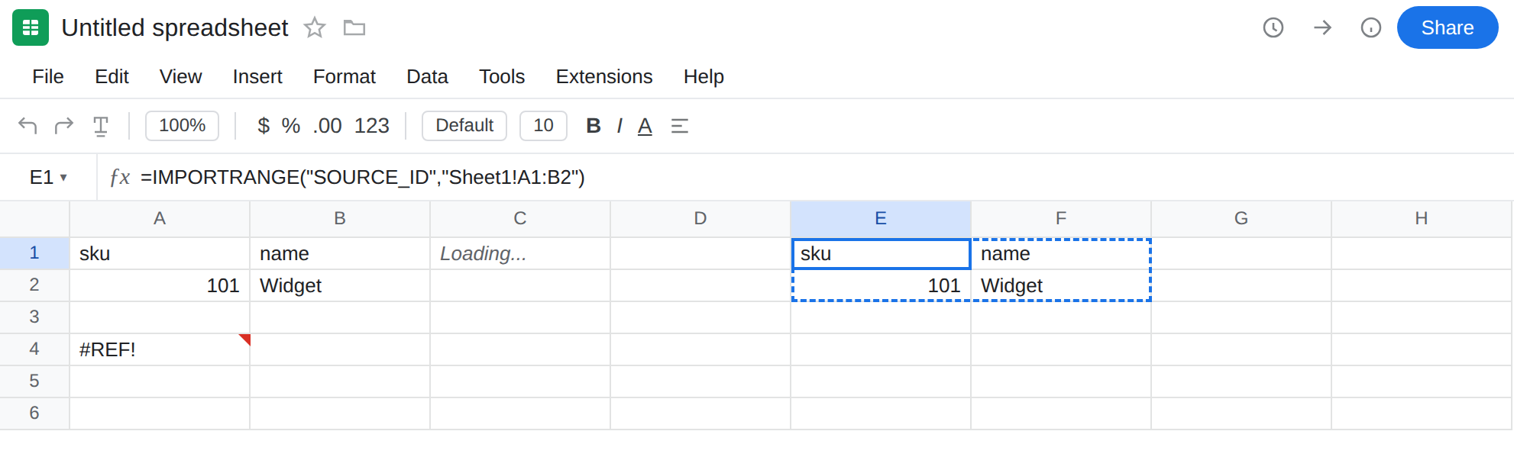This screenshot has height=473, width=1514.
Task: Select column C header
Action: pyautogui.click(x=520, y=219)
